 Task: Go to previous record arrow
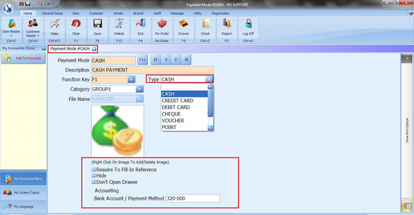coord(166,60)
